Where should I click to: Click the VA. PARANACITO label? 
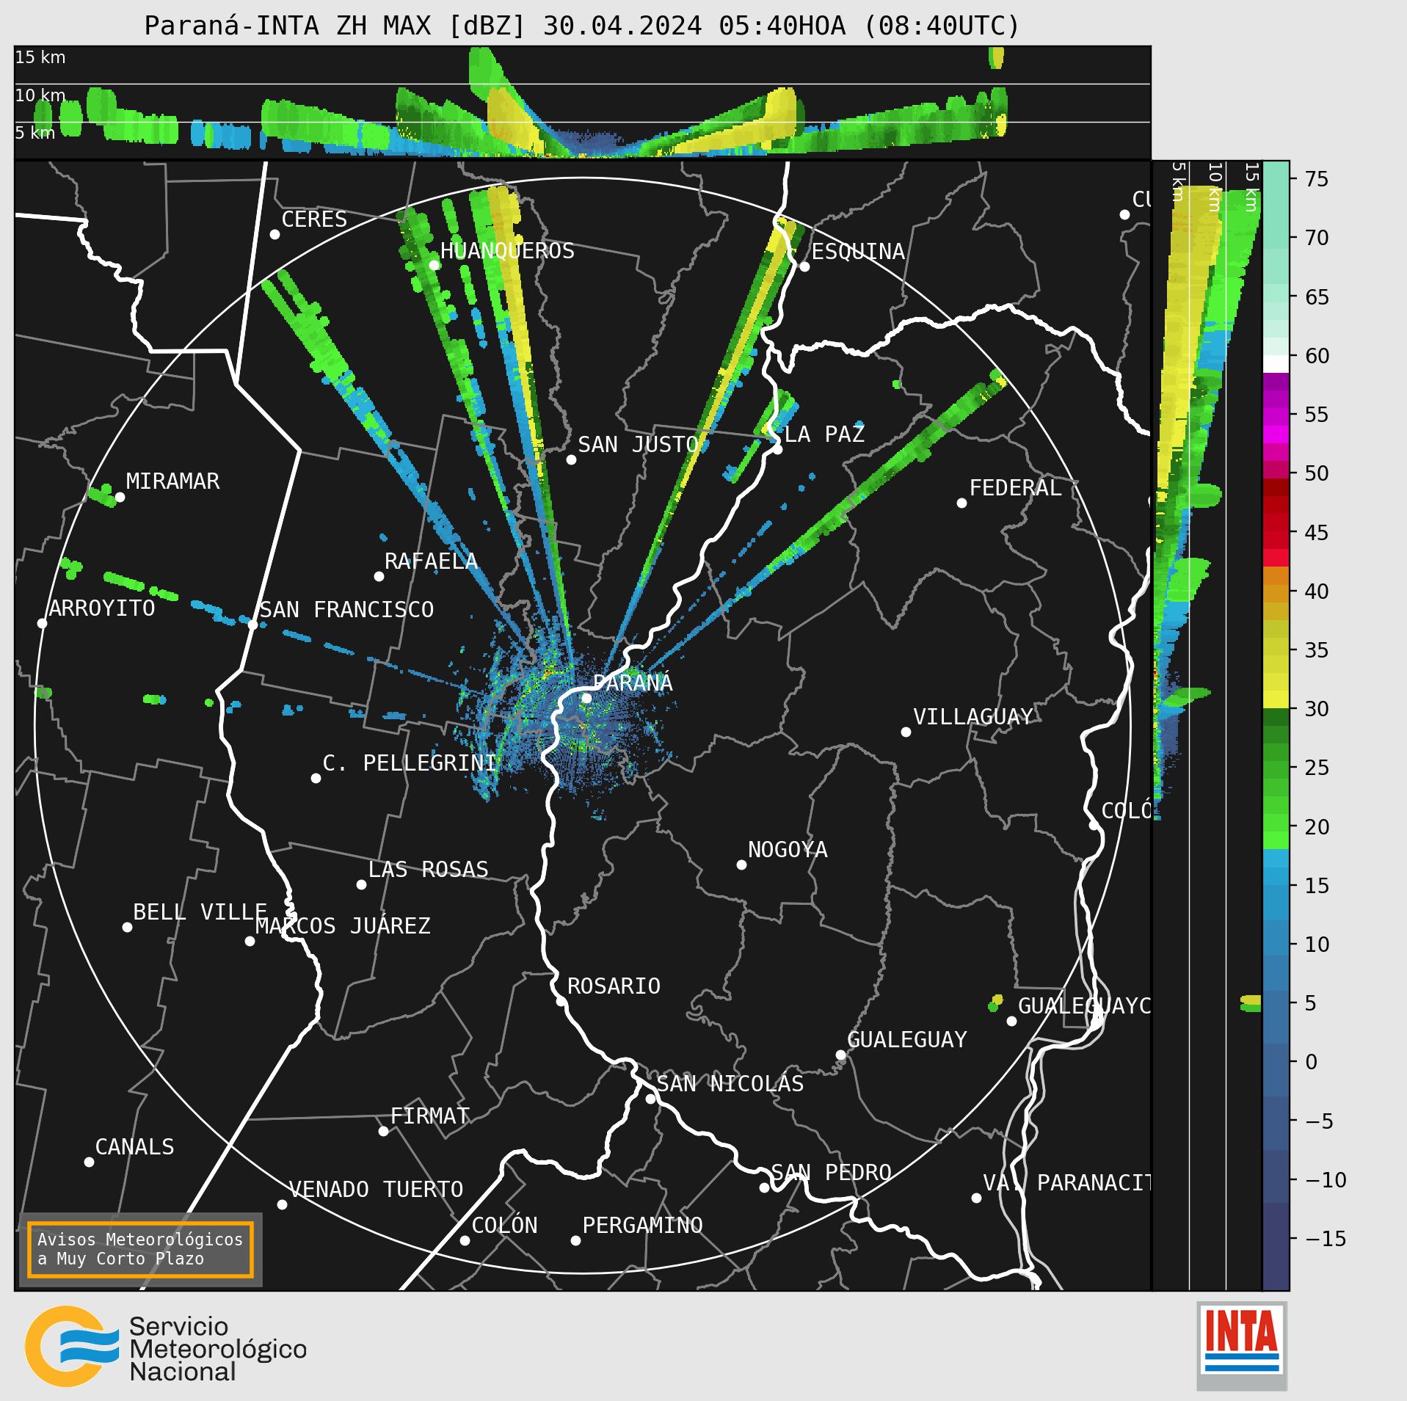tap(1066, 1183)
